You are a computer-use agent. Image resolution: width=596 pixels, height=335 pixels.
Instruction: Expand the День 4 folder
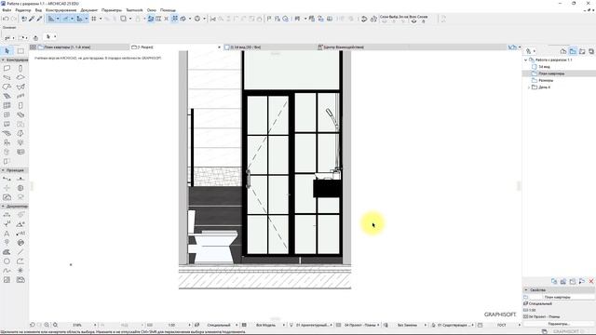pos(529,87)
